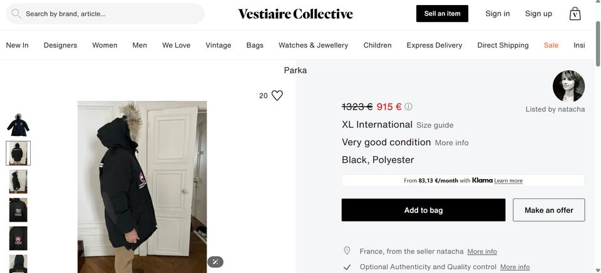Click the Vestiaire Collective logo
The height and width of the screenshot is (273, 601).
pos(295,14)
